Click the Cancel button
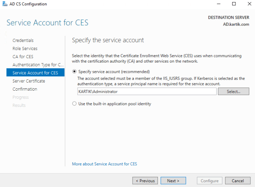The width and height of the screenshot is (255, 187). click(238, 180)
